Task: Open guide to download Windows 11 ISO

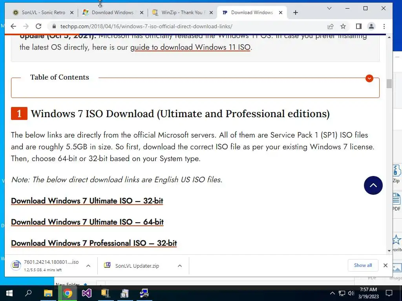Action: tap(190, 47)
